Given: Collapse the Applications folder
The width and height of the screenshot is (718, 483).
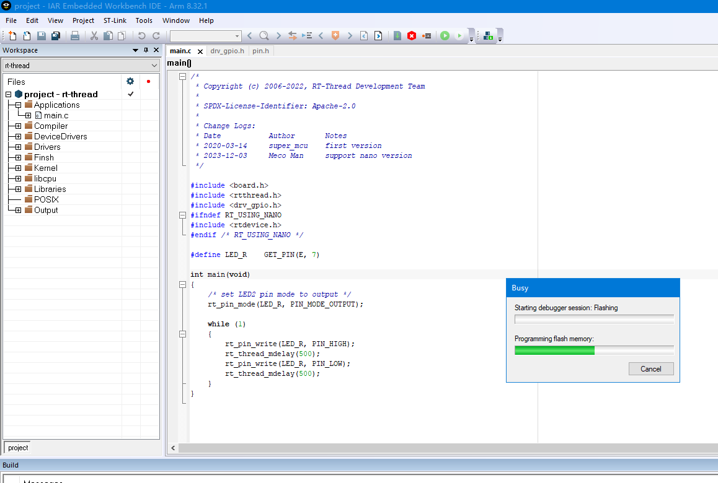Looking at the screenshot, I should (x=19, y=105).
